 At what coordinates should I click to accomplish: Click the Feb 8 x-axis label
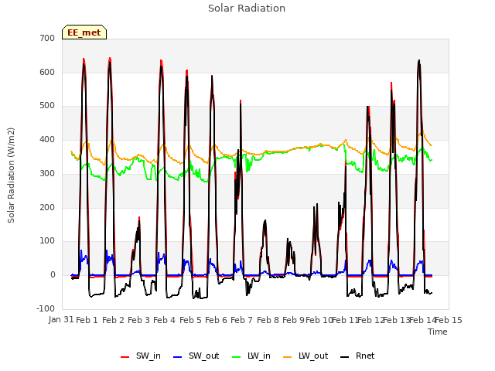[268, 320]
